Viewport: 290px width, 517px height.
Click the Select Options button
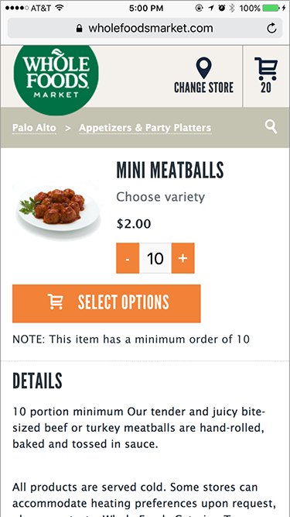pos(107,303)
